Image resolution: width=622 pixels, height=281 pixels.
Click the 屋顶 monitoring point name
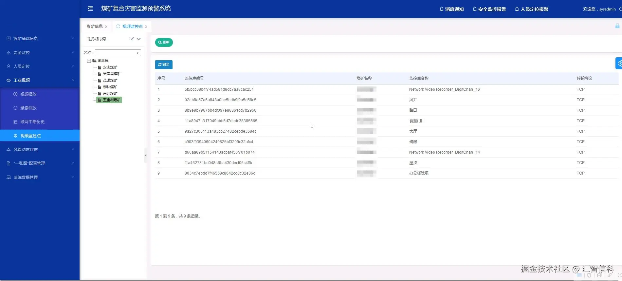(x=413, y=163)
